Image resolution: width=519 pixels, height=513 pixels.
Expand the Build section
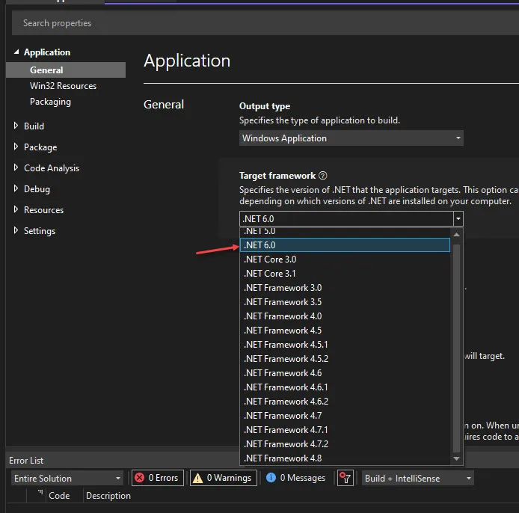[16, 126]
